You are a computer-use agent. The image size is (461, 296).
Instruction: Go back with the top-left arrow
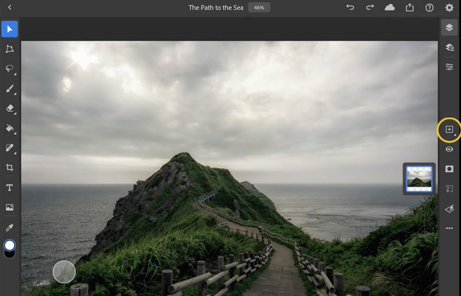pos(10,7)
